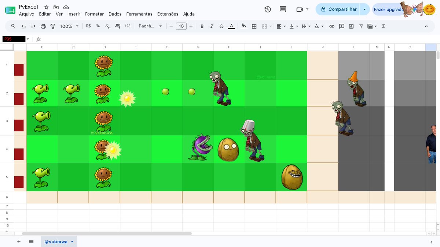Show the all sheets list
This screenshot has height=247, width=440.
pyautogui.click(x=31, y=242)
